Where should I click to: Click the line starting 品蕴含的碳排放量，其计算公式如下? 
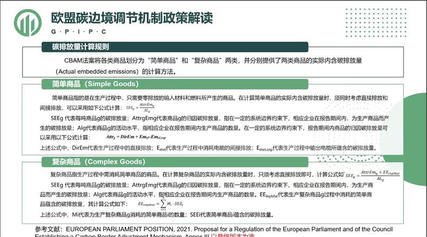coord(84,204)
